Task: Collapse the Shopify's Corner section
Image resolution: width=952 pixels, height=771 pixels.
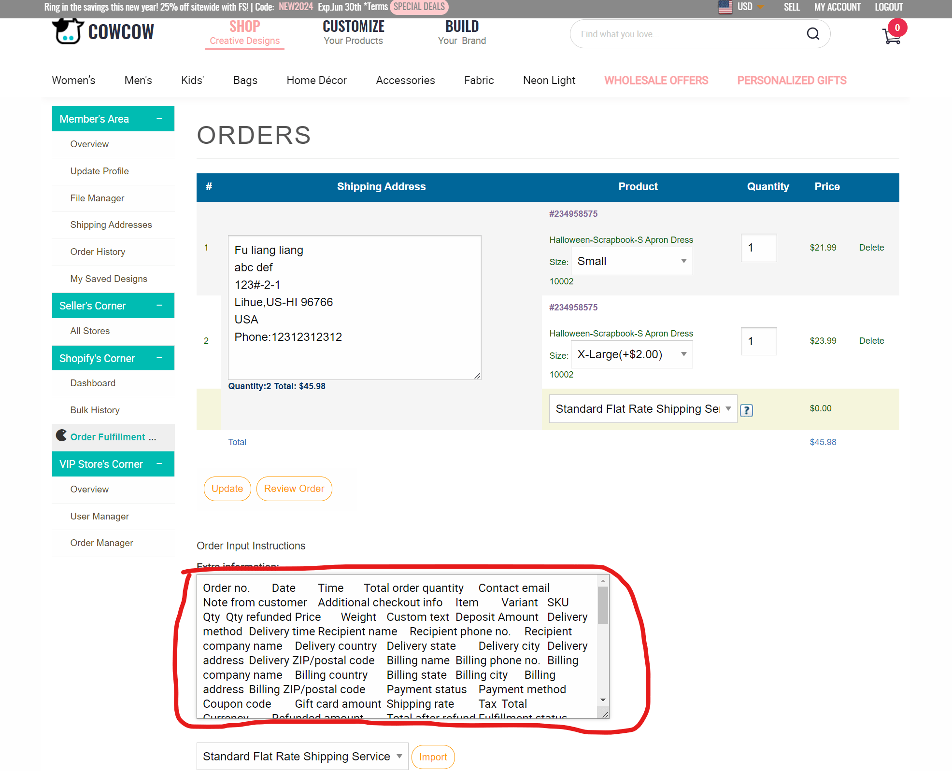Action: [x=159, y=358]
